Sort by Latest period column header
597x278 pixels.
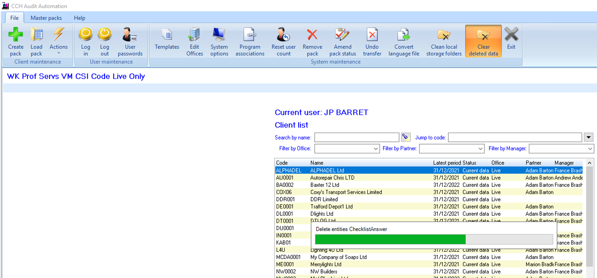447,163
